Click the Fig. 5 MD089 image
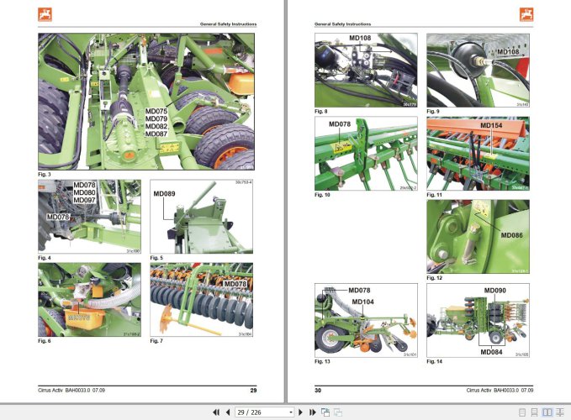 click(201, 217)
